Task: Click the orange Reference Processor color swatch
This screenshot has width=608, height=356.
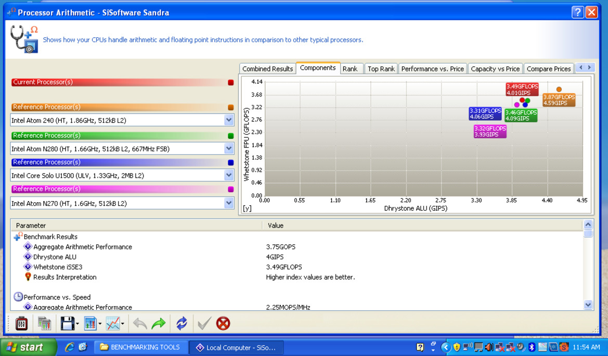Action: (x=231, y=107)
